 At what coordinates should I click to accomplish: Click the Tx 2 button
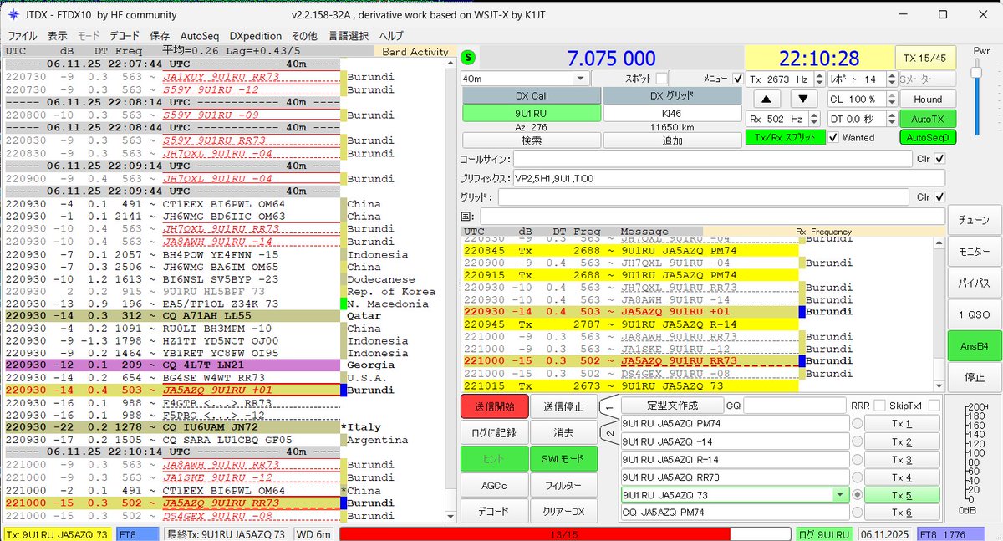[x=903, y=441]
